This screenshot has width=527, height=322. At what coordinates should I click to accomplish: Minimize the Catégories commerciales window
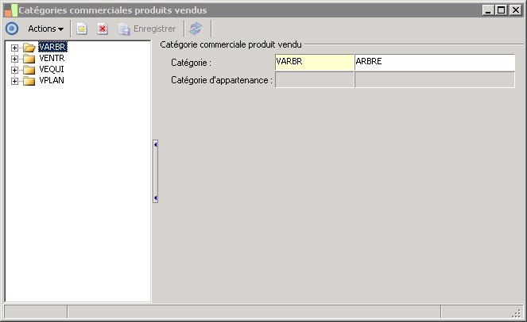coord(488,10)
